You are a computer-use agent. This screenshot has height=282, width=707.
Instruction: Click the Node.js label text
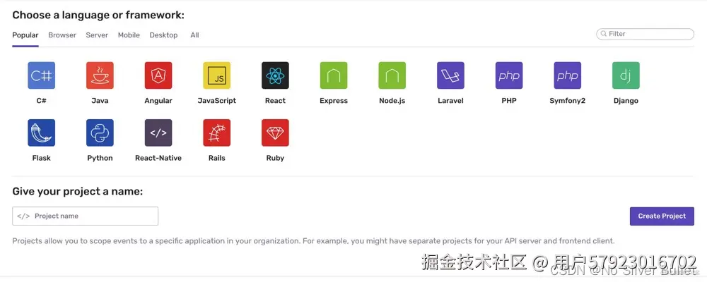392,101
